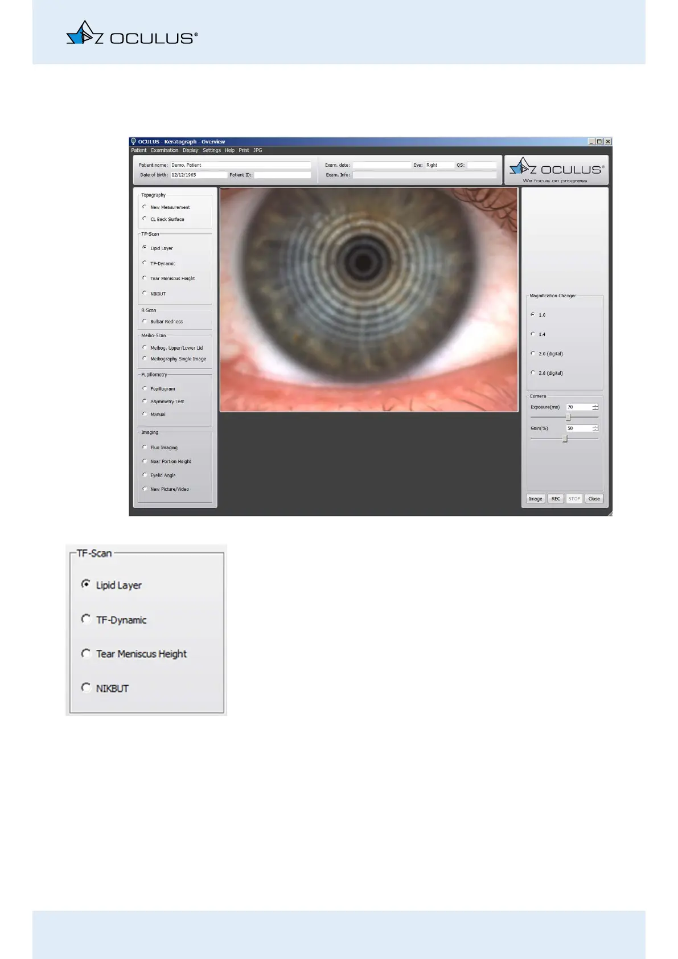Image resolution: width=678 pixels, height=959 pixels.
Task: Click the Patient name field
Action: pos(241,165)
